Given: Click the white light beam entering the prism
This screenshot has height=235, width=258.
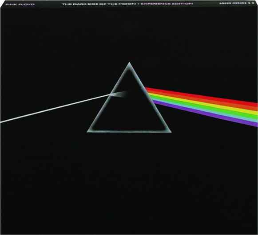Looking at the screenshot, I should pyautogui.click(x=55, y=108).
